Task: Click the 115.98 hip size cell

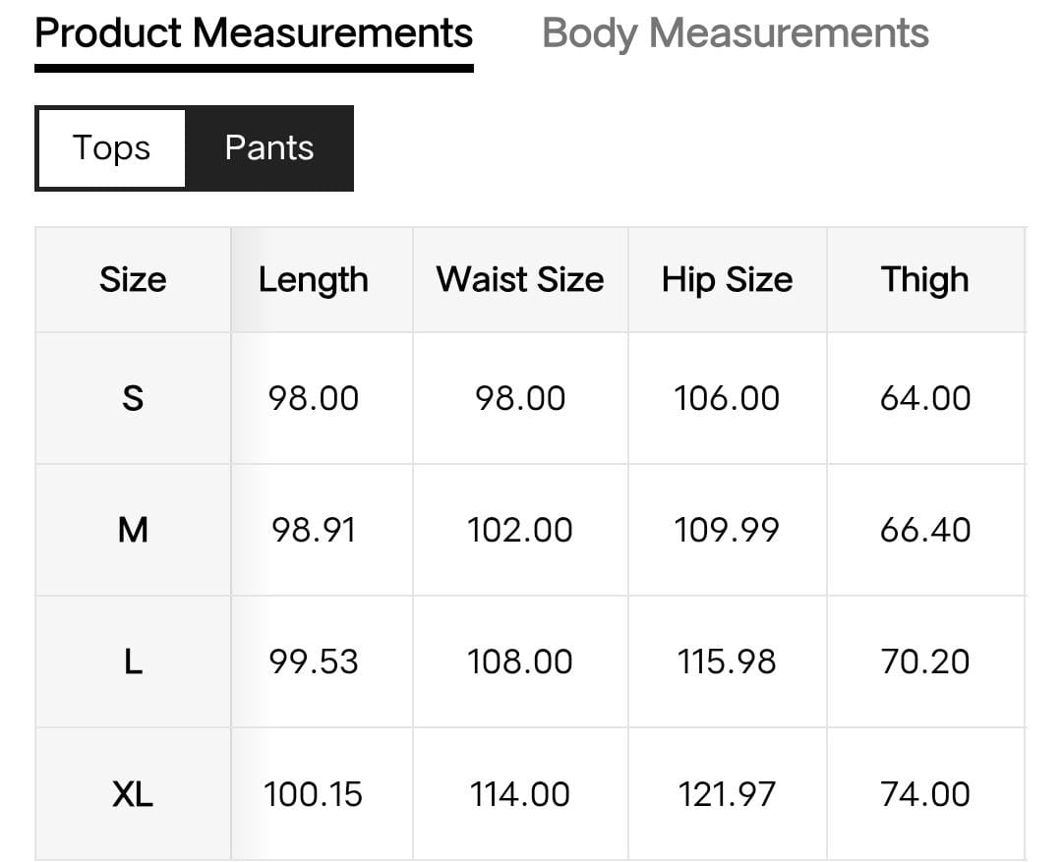Action: pos(727,661)
